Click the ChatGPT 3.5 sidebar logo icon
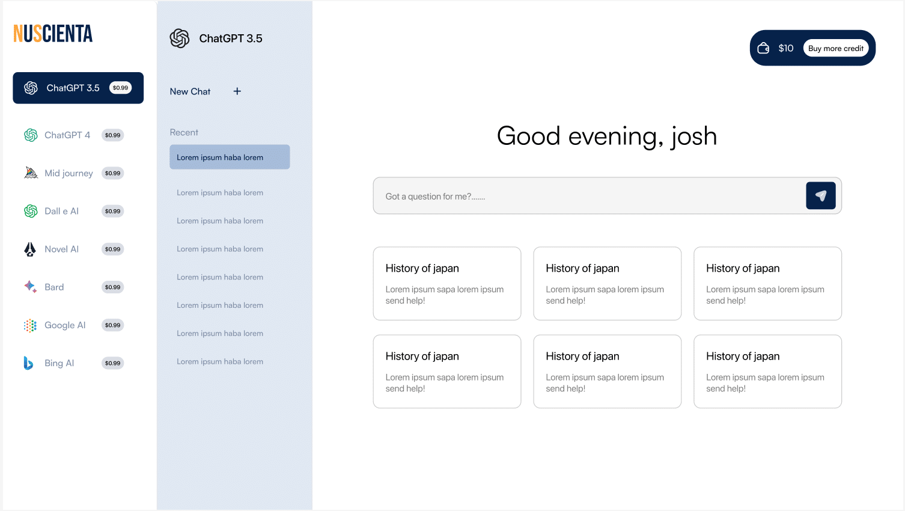Viewport: 905px width, 511px height. (x=31, y=88)
